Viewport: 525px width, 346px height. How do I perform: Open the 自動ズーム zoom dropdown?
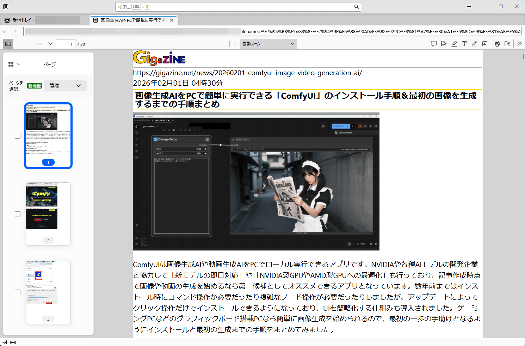pyautogui.click(x=268, y=44)
